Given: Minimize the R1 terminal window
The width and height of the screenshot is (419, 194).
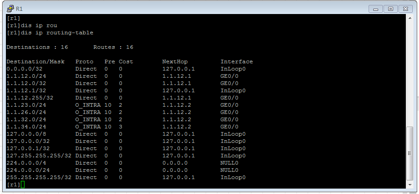Looking at the screenshot, I should tap(375, 9).
